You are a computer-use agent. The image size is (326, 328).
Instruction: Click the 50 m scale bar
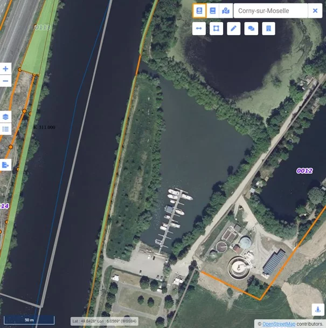click(x=29, y=320)
